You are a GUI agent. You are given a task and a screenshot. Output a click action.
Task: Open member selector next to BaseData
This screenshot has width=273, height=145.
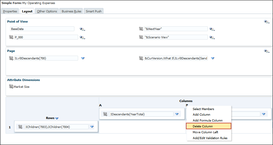[82, 29]
